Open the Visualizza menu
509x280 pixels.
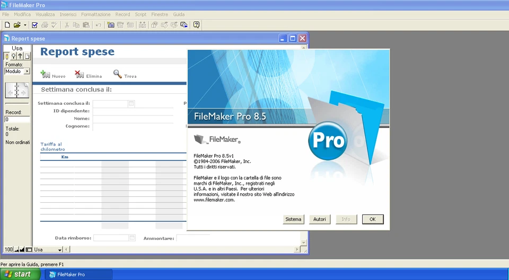pos(45,14)
